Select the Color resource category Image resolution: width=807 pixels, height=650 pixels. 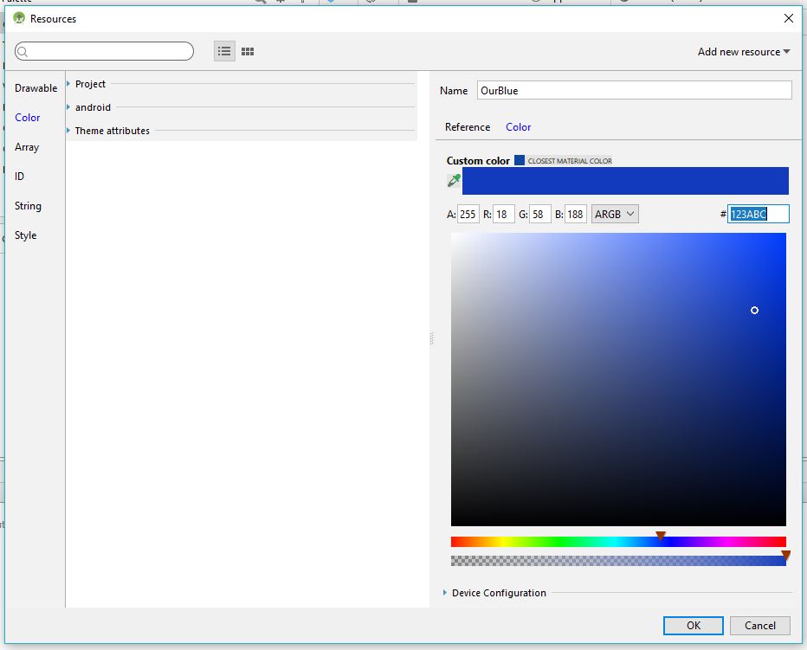pos(28,118)
